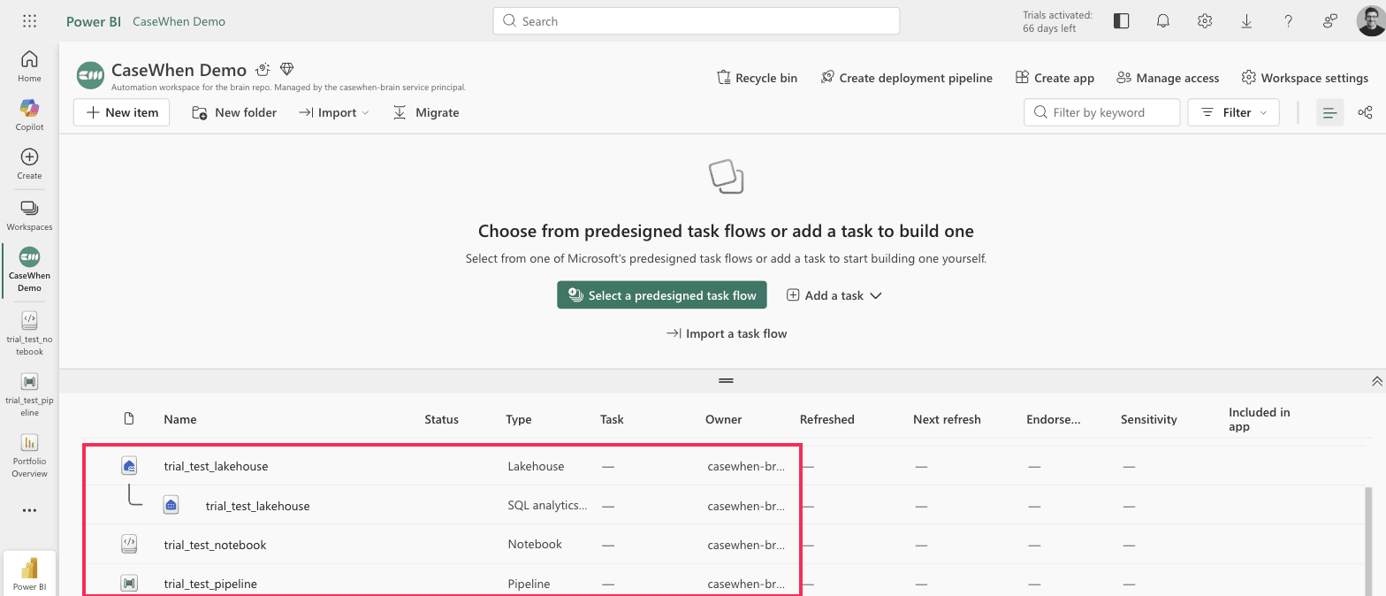Click the Filter by keyword field
This screenshot has height=596, width=1386.
(x=1102, y=112)
